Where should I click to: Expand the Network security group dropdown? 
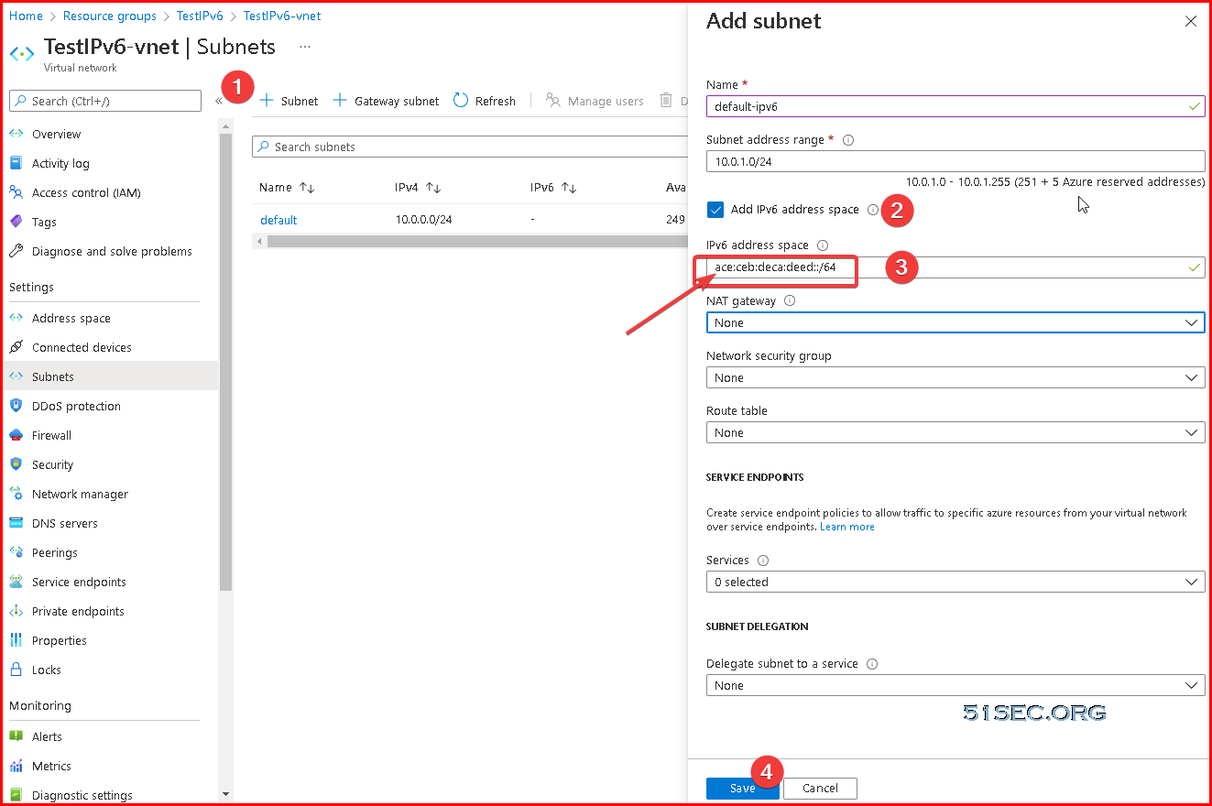pyautogui.click(x=955, y=377)
